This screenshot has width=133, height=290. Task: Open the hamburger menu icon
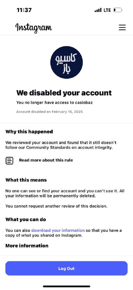(x=122, y=28)
